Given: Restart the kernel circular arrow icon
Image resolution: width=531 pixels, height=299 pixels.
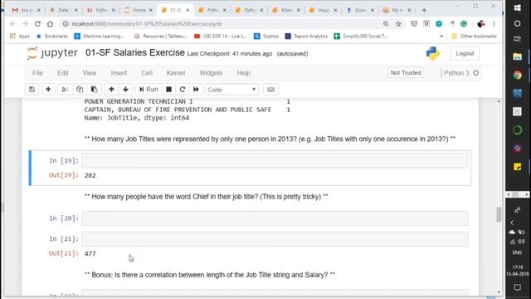Looking at the screenshot, I should click(x=183, y=90).
